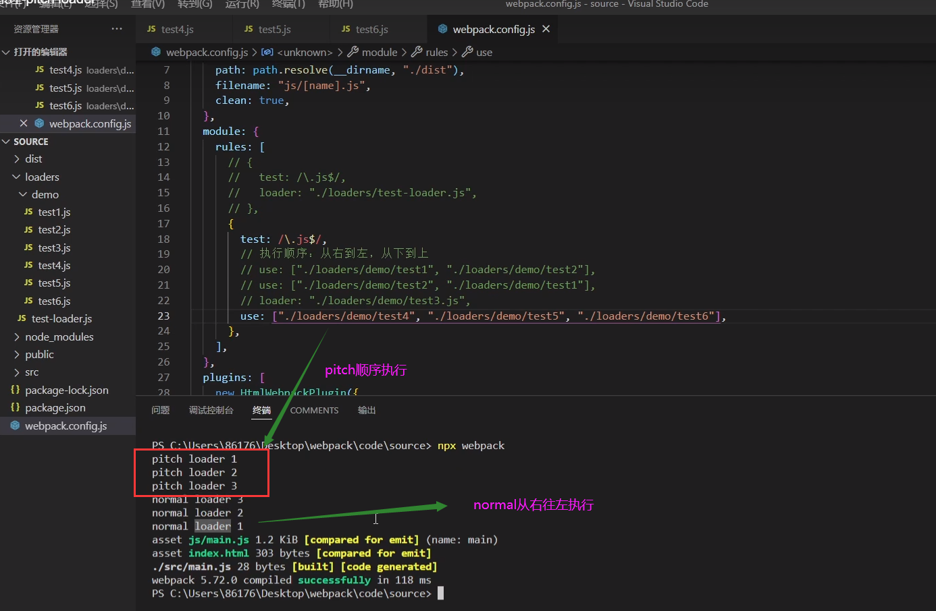Expand the dist folder

pyautogui.click(x=17, y=159)
